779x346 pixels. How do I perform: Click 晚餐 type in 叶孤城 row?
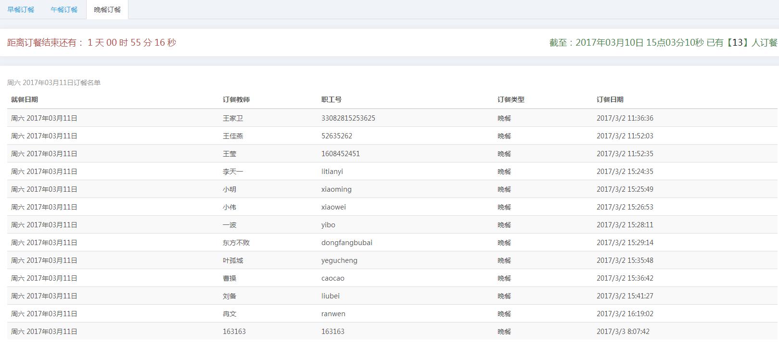click(x=504, y=260)
